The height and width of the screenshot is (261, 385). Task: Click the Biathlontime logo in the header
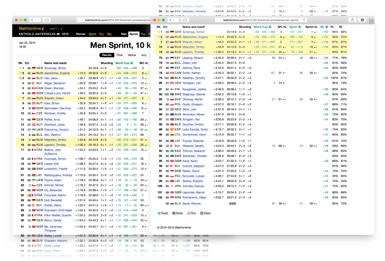click(x=29, y=28)
